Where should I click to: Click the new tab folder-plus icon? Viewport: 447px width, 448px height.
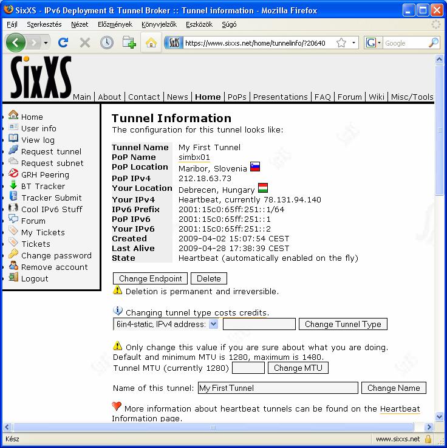pyautogui.click(x=129, y=43)
